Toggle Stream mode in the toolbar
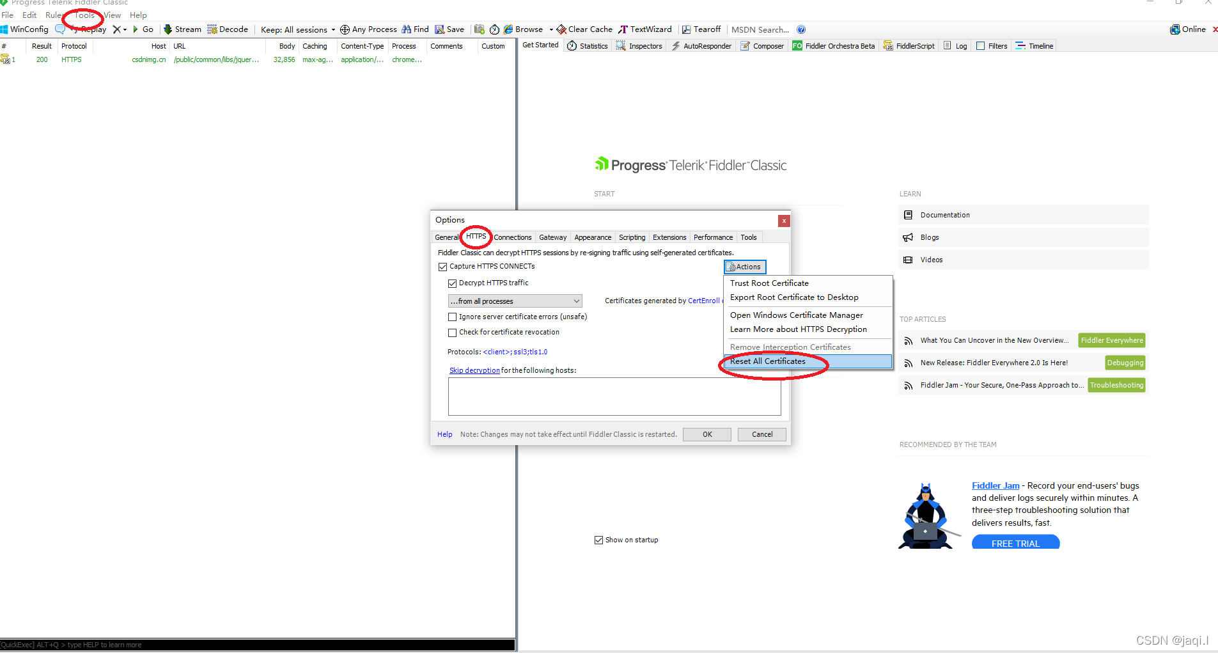The height and width of the screenshot is (653, 1218). [182, 29]
